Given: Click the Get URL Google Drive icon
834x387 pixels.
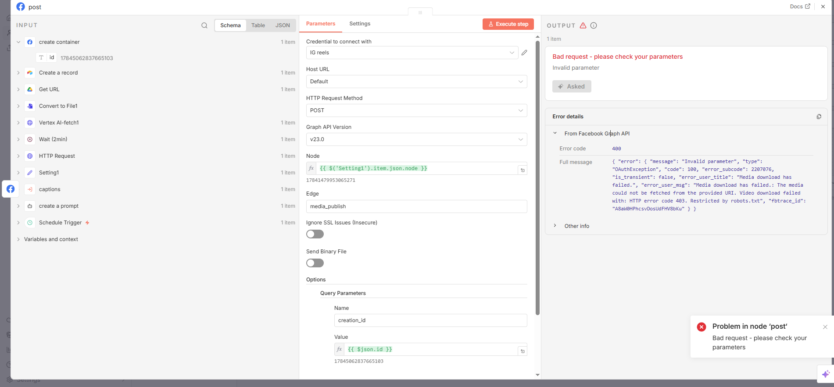Looking at the screenshot, I should [x=30, y=89].
